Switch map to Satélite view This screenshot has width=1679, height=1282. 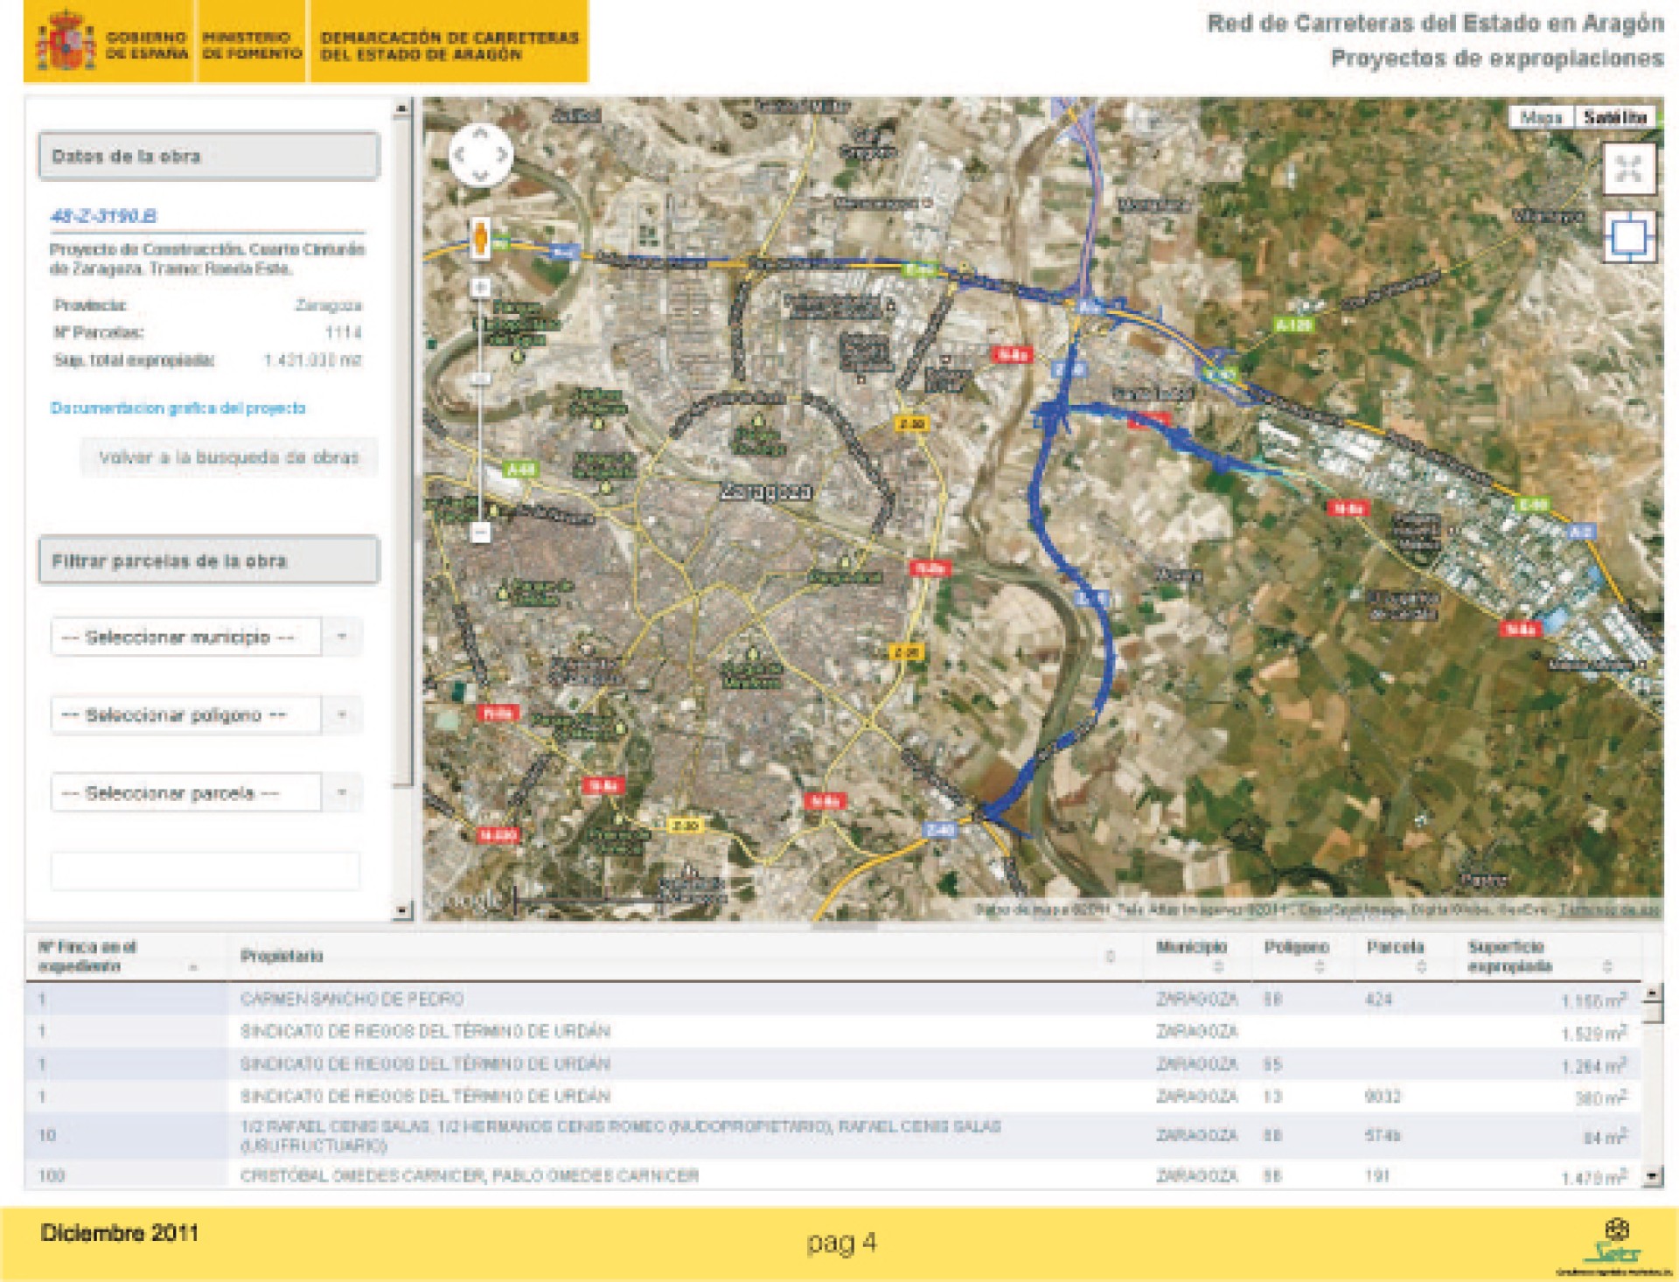pos(1615,117)
